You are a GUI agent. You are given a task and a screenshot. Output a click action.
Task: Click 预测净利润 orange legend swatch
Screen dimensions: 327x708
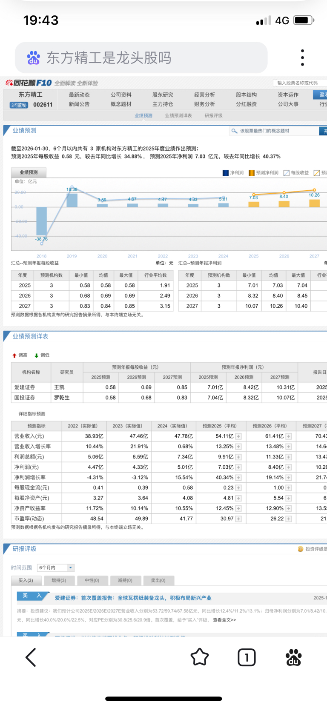pos(252,173)
